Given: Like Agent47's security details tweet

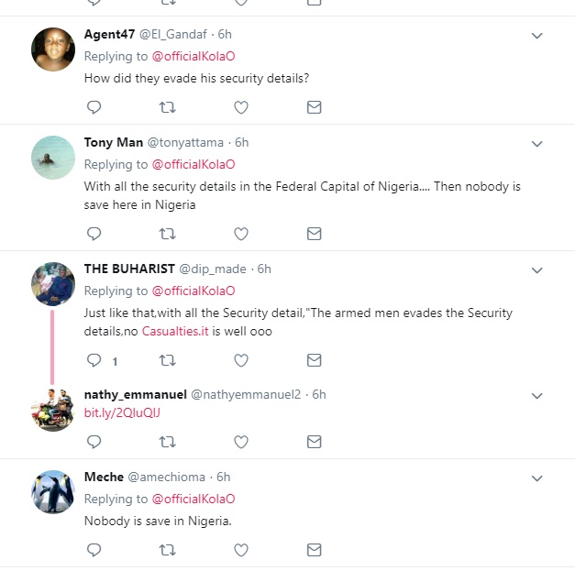Looking at the screenshot, I should [241, 107].
